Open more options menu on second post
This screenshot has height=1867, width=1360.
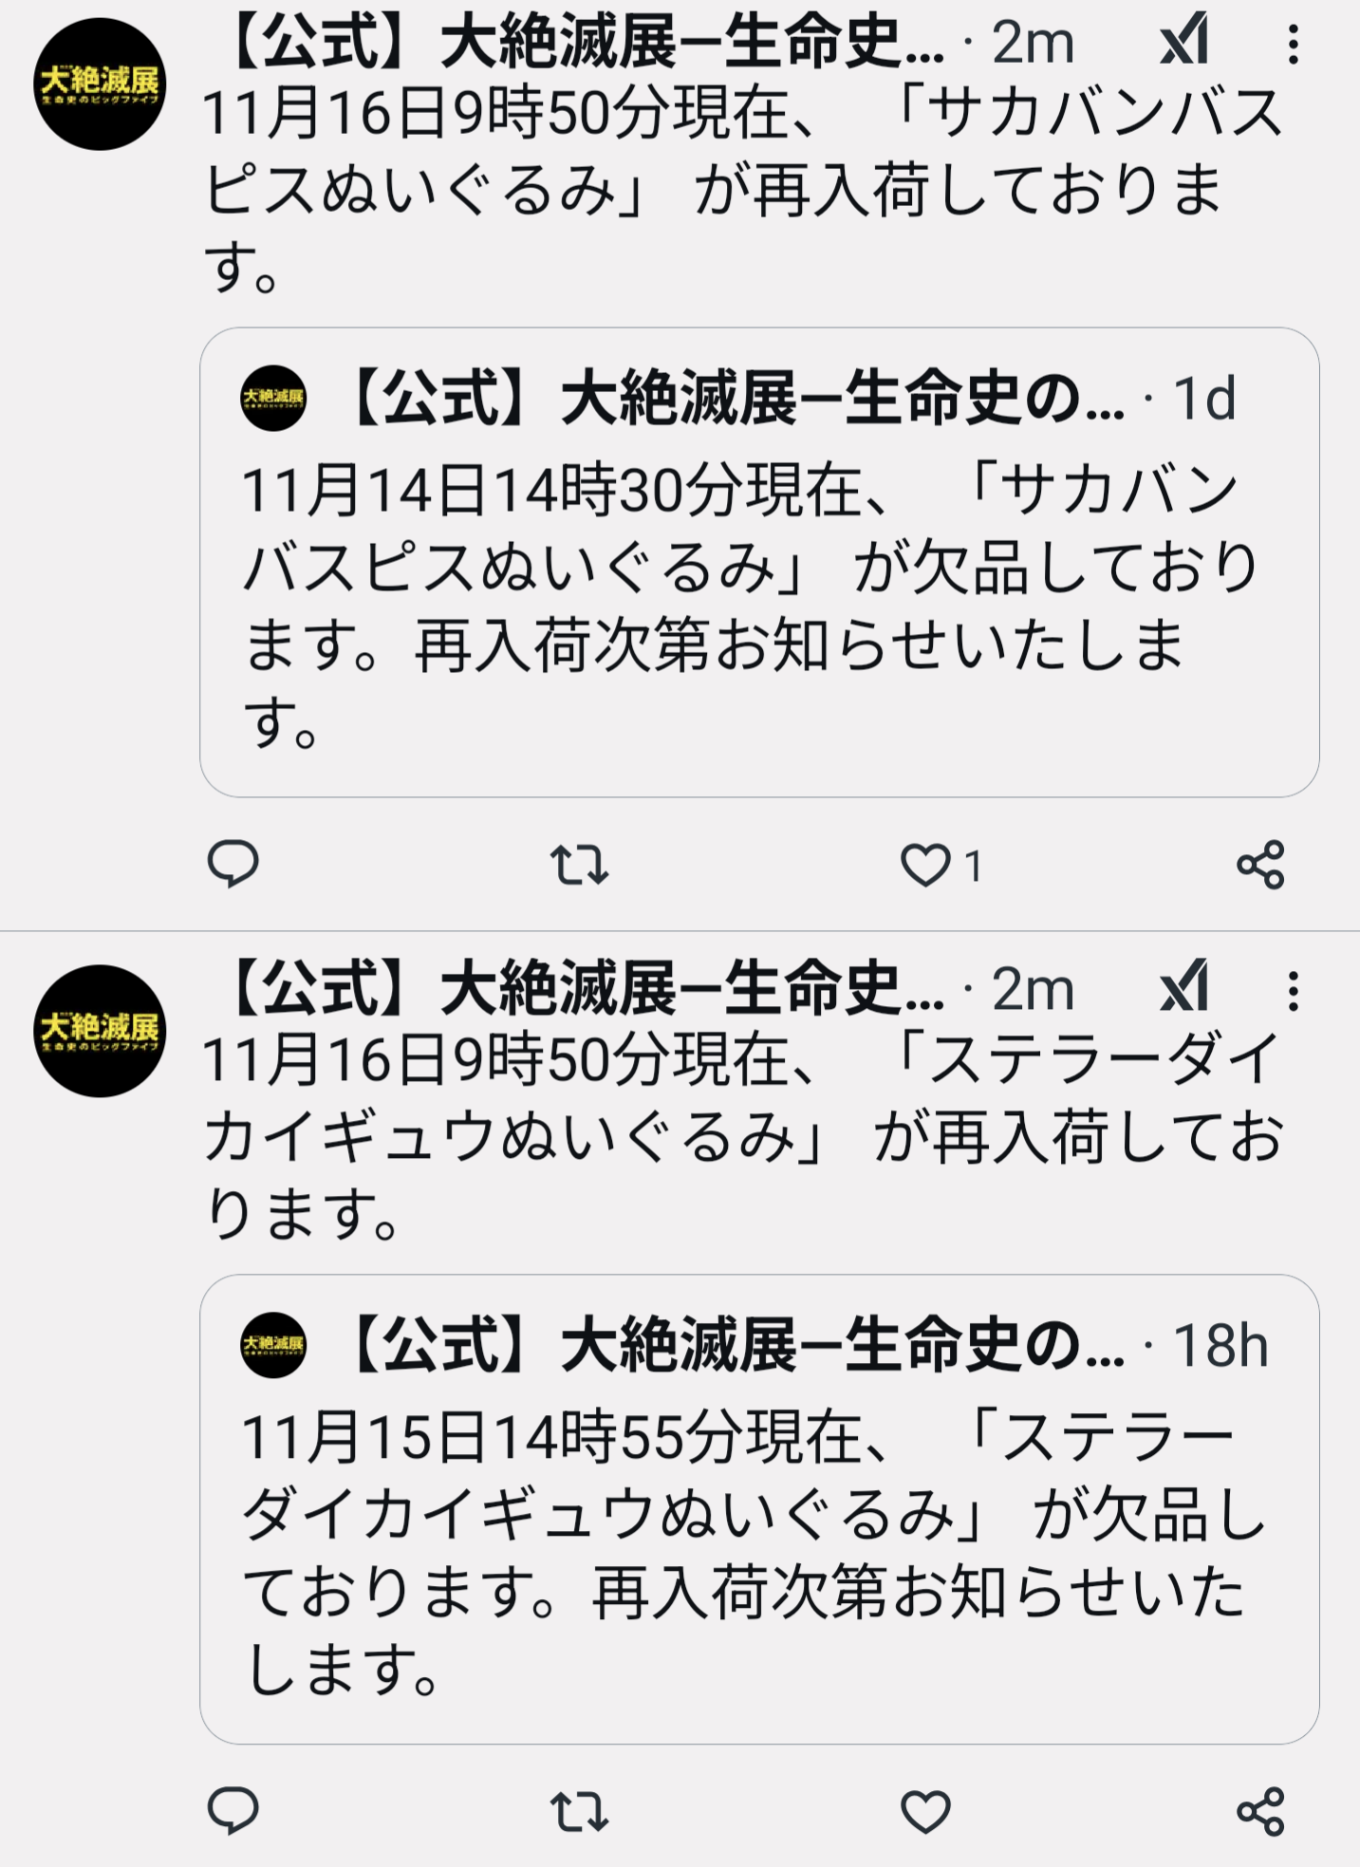[x=1293, y=990]
